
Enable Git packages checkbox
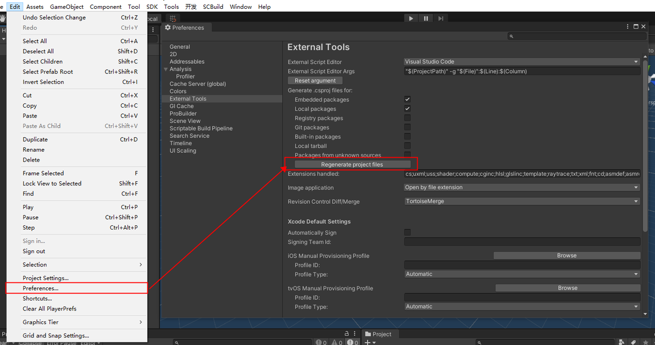coord(407,127)
